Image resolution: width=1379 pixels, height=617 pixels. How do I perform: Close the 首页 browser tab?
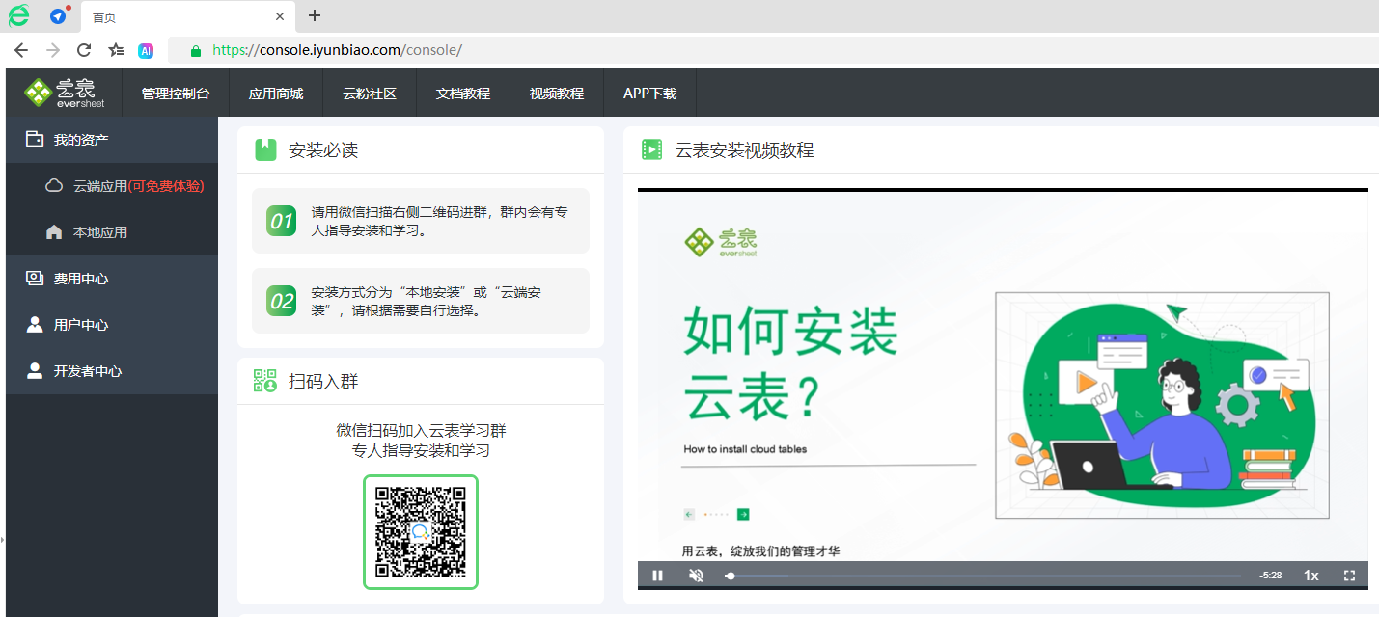pyautogui.click(x=280, y=16)
